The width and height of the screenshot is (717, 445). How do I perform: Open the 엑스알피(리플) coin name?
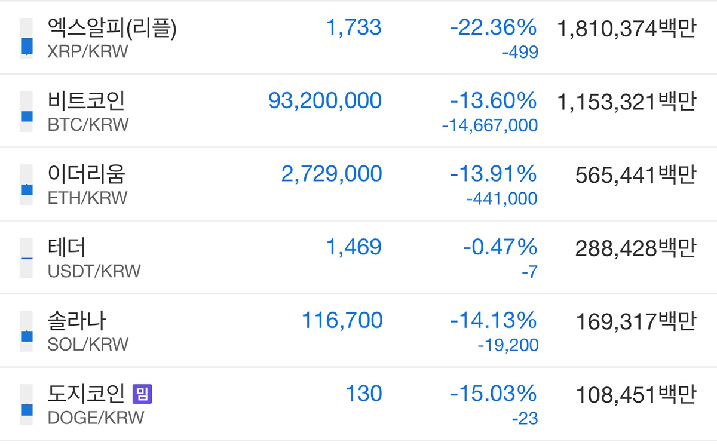[x=112, y=28]
